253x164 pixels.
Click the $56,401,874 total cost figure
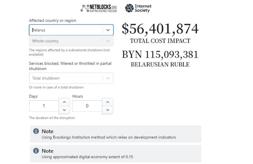(160, 29)
